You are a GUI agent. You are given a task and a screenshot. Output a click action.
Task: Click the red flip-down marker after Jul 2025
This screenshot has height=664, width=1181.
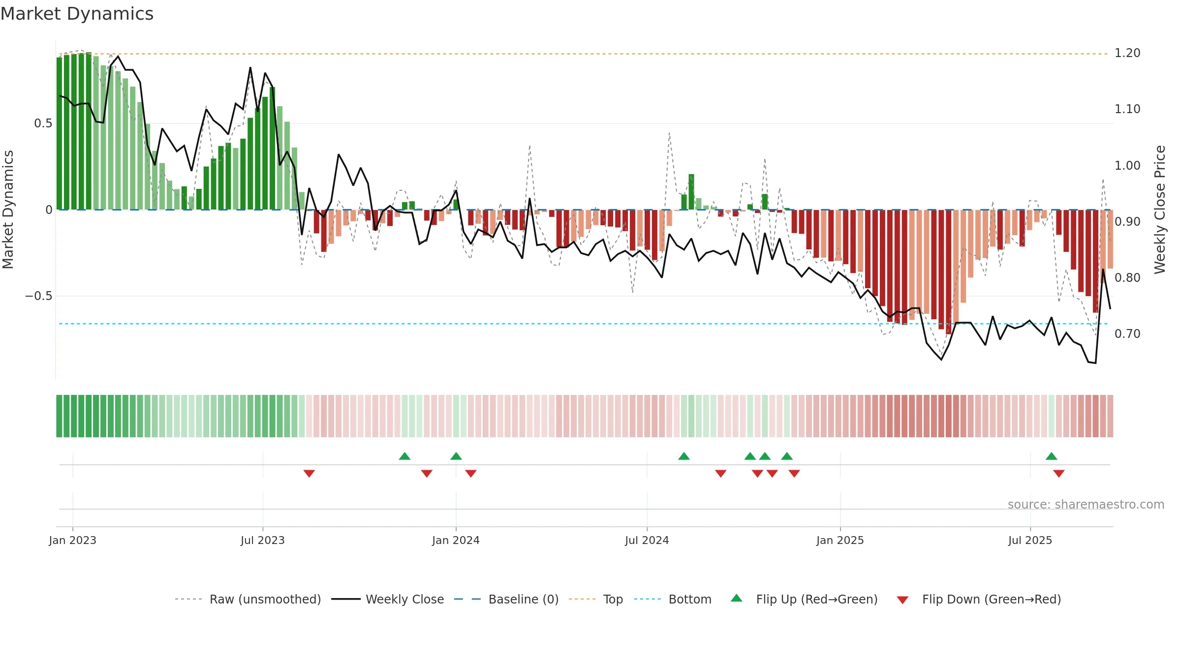point(1059,473)
